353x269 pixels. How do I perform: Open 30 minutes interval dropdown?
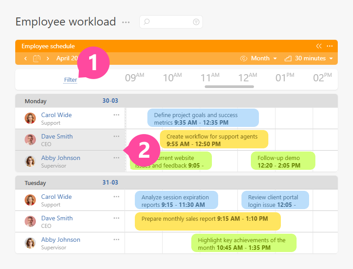pos(309,59)
